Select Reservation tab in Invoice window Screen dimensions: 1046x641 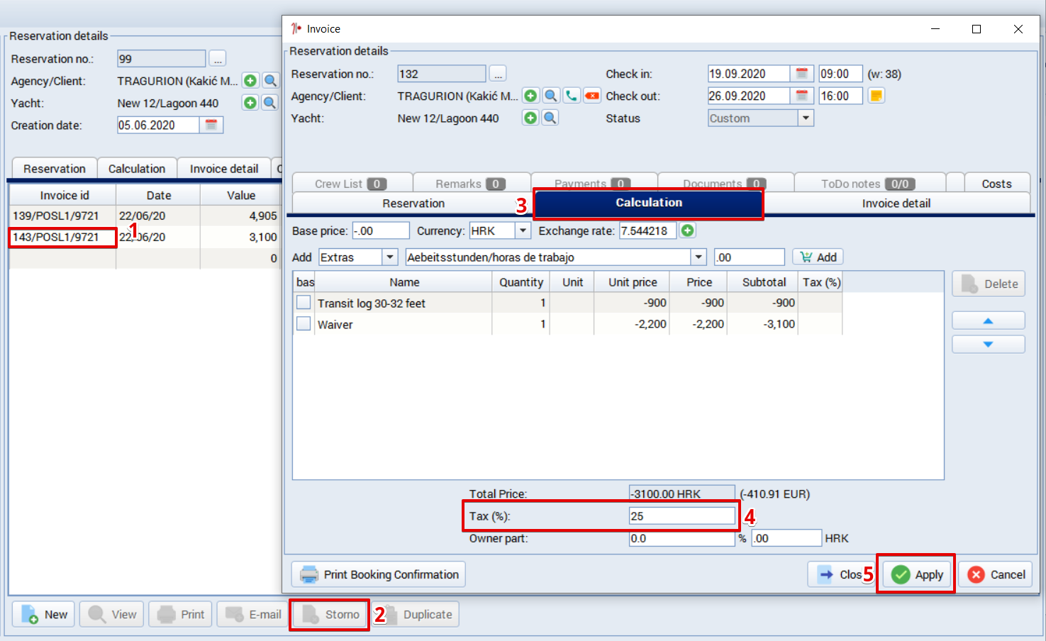pos(413,204)
